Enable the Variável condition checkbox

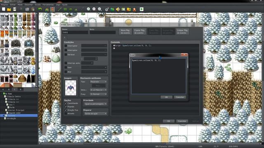[66, 54]
